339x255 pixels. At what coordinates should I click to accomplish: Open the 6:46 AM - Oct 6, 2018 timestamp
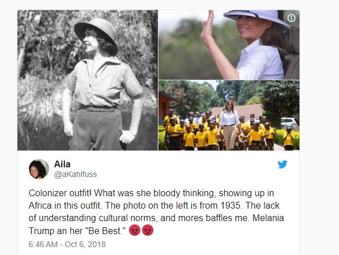pos(67,244)
